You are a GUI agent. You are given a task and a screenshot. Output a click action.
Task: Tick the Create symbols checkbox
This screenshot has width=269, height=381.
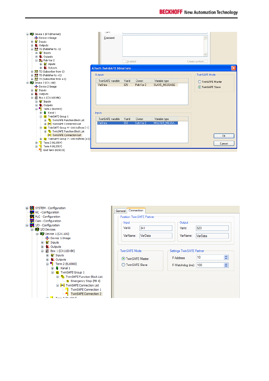coord(206,62)
